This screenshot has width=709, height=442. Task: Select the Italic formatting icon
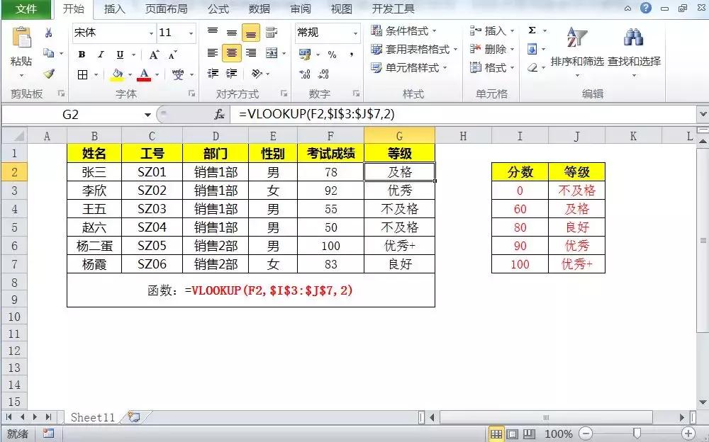[100, 54]
